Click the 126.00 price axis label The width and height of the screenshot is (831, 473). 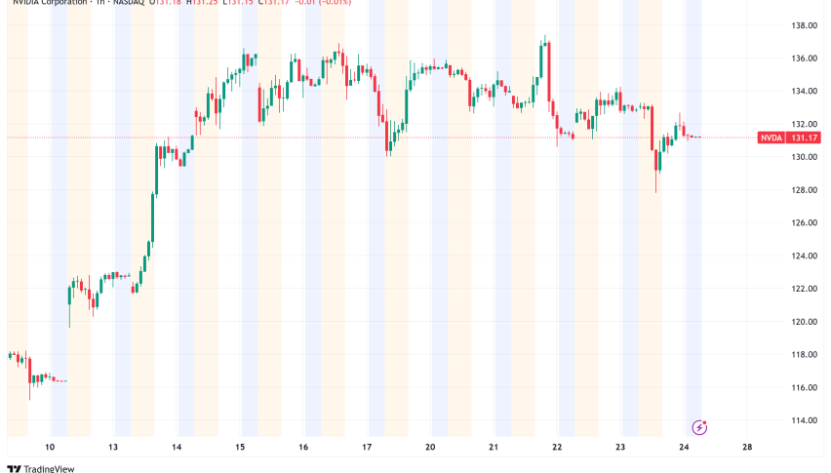(x=805, y=223)
